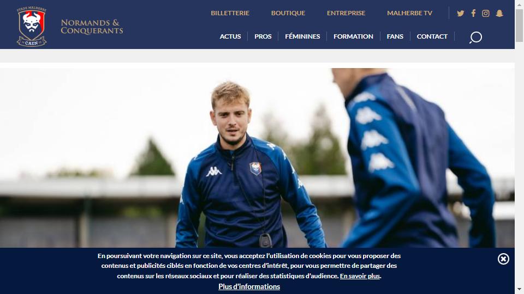Open MALHERBE TV
Viewport: 524px width, 294px height.
click(409, 13)
